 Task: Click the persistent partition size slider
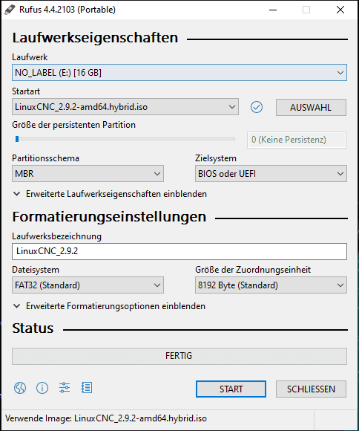[x=125, y=140]
